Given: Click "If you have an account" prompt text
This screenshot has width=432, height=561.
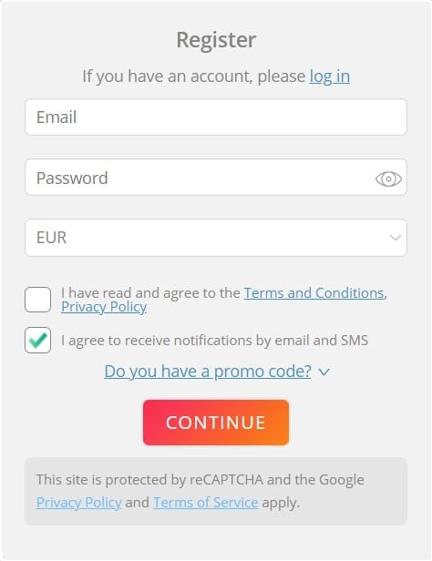Looking at the screenshot, I should pyautogui.click(x=193, y=76).
